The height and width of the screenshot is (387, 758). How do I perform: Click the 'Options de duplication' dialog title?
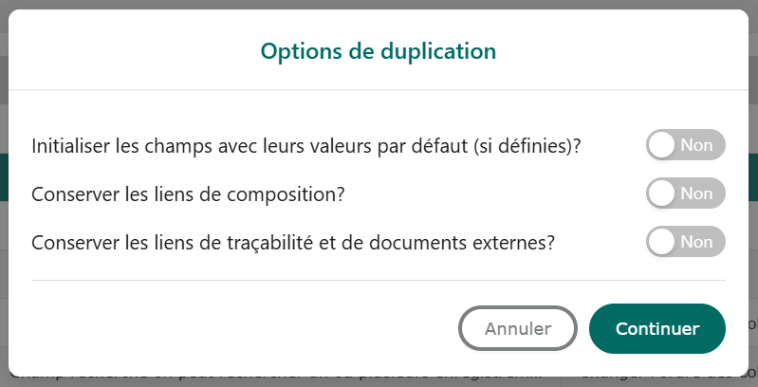pos(379,50)
